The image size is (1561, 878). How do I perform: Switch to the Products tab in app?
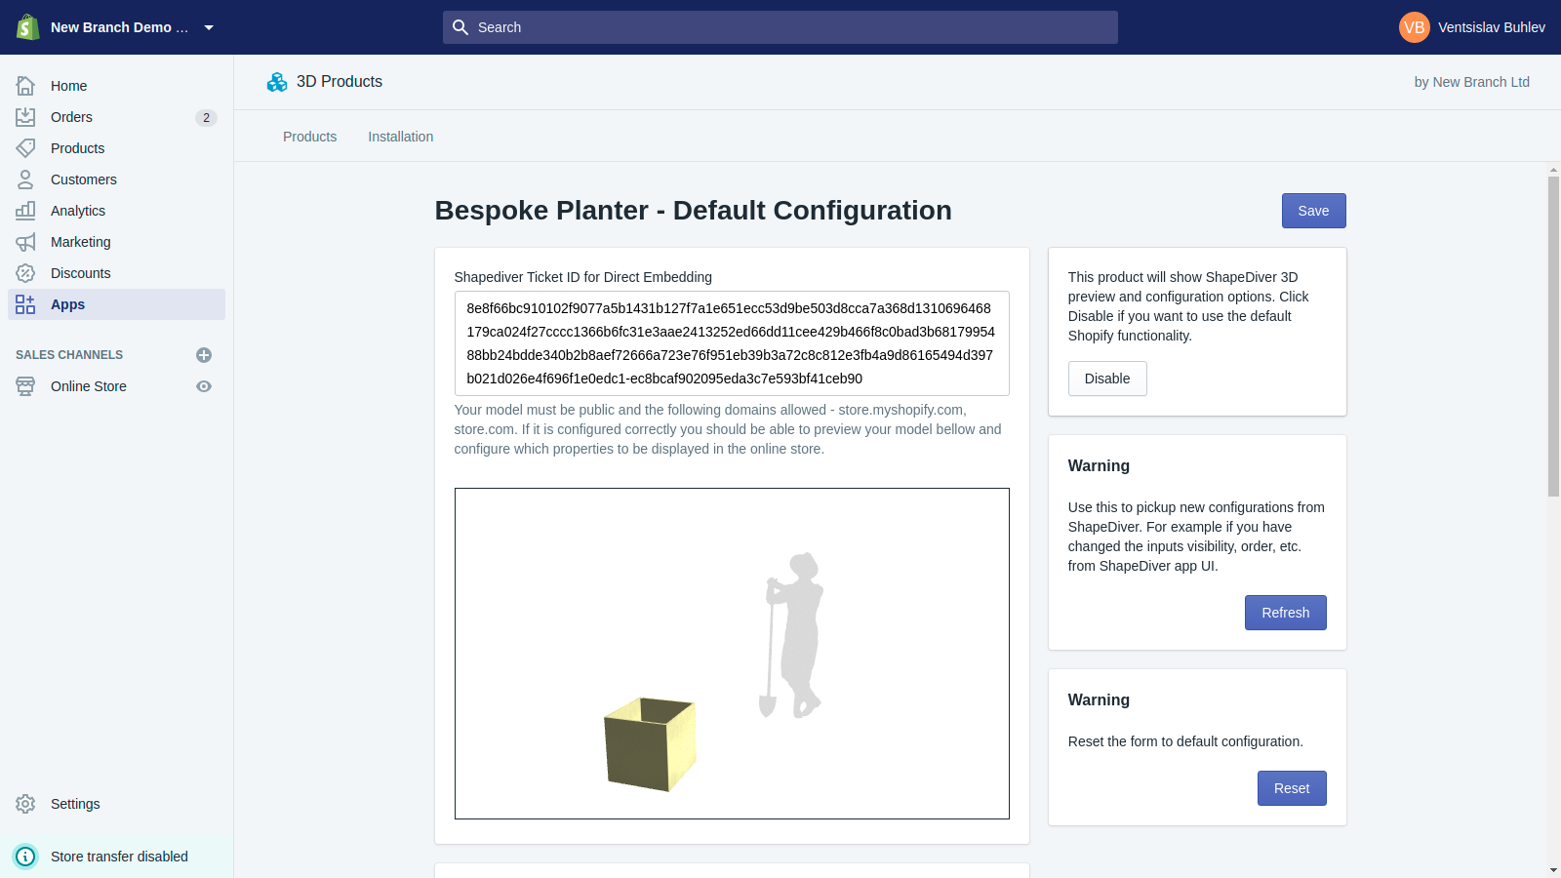[310, 137]
